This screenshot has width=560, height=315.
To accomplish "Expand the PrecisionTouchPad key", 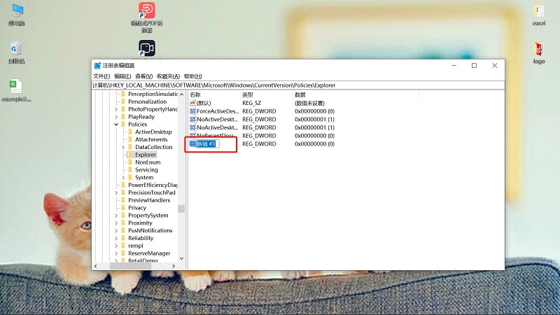I will pyautogui.click(x=116, y=192).
